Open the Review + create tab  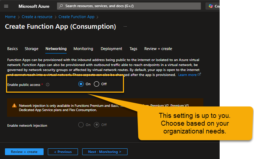click(x=158, y=49)
